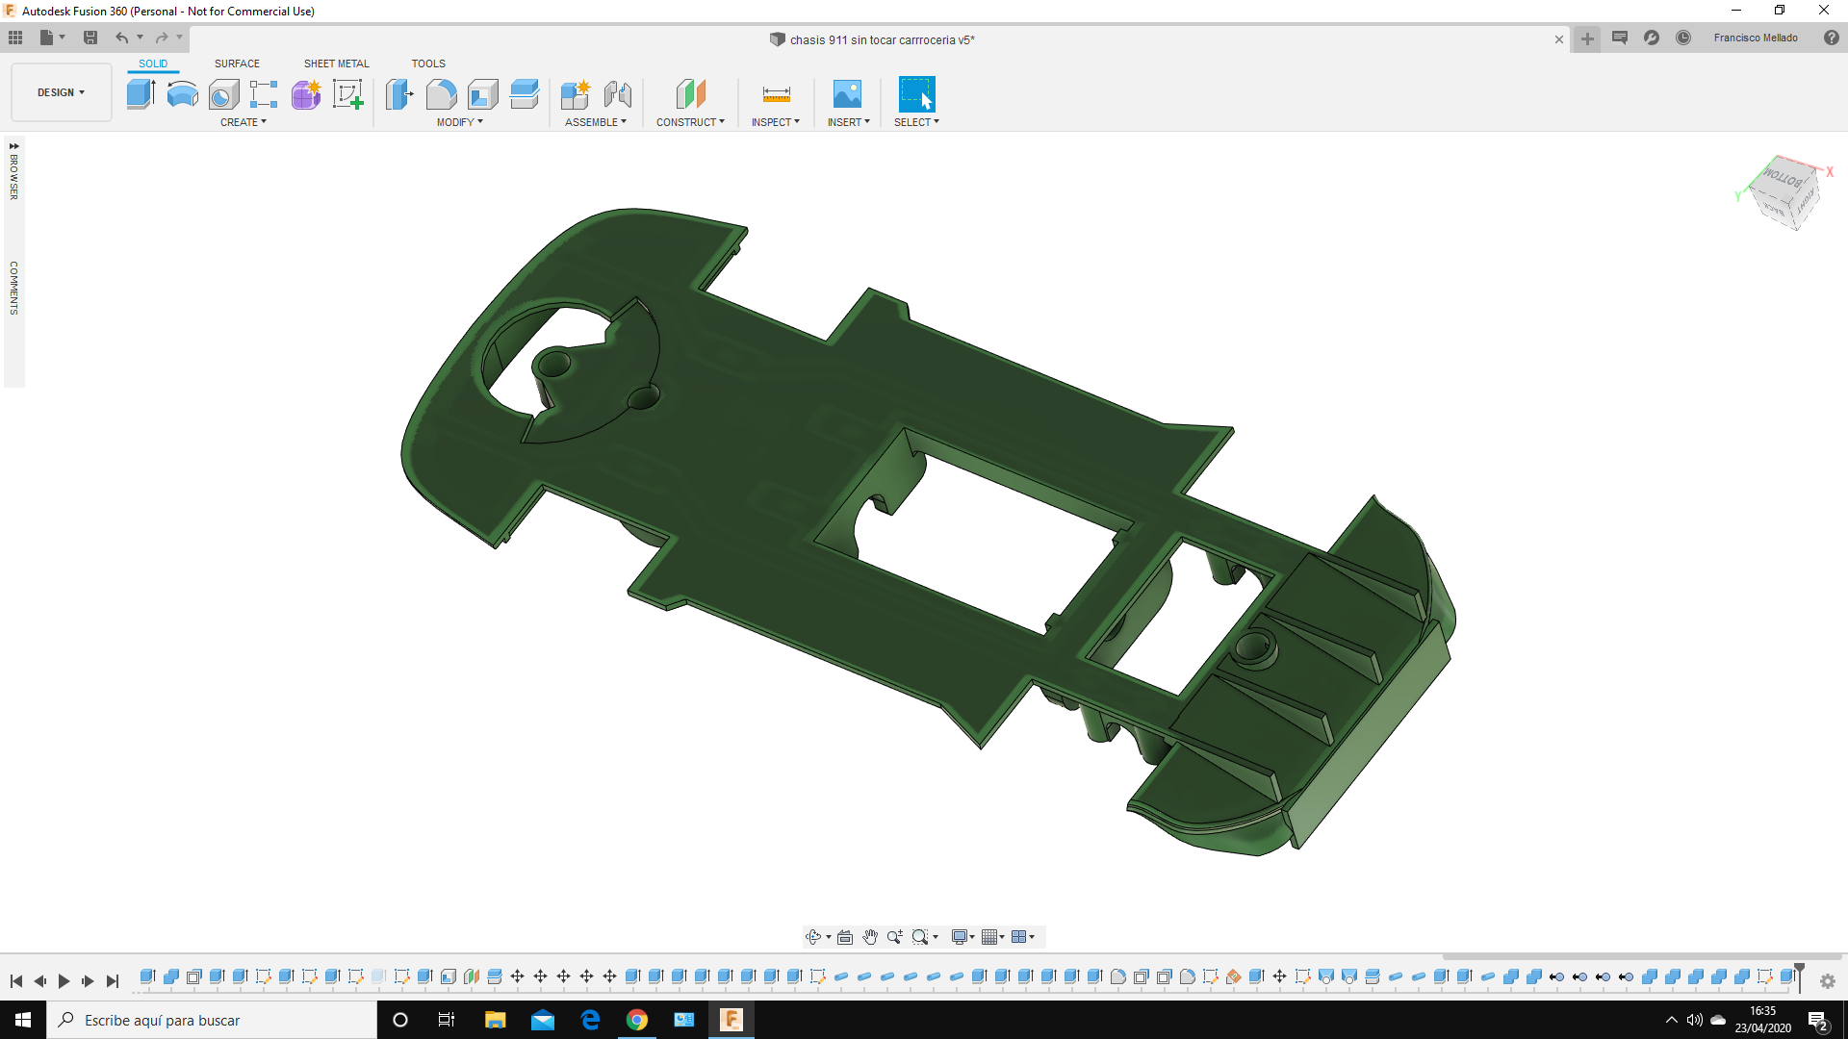Click the Joint tool under Assemble

(x=617, y=92)
